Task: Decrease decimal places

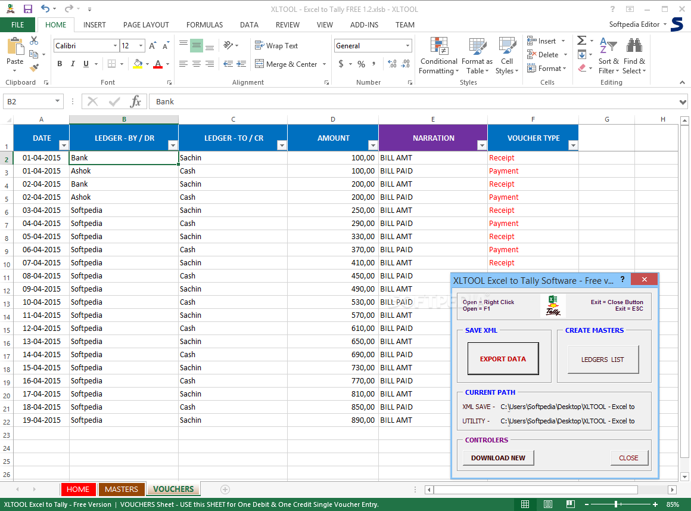Action: (x=406, y=64)
